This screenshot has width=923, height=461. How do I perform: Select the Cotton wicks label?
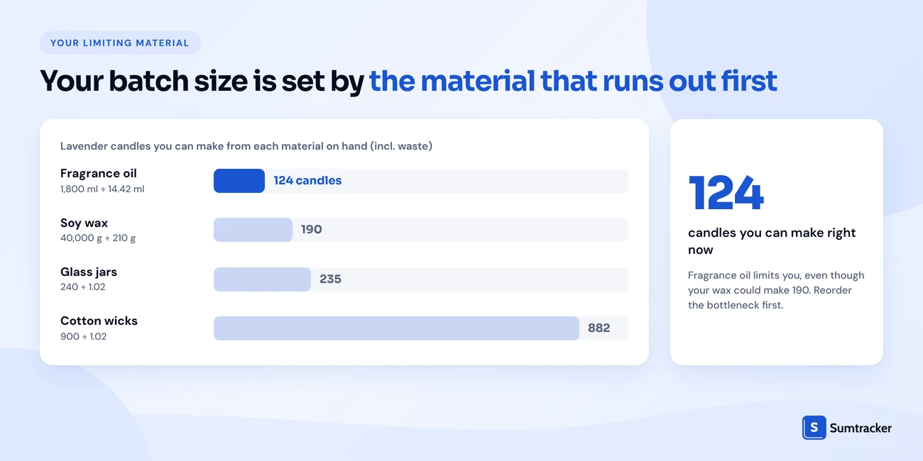coord(99,321)
